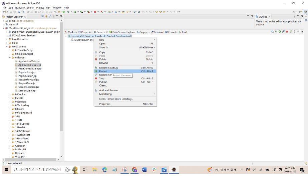Image resolution: width=308 pixels, height=176 pixels.
Task: Click the Project Explorer filter funnel icon
Action: tap(50, 16)
